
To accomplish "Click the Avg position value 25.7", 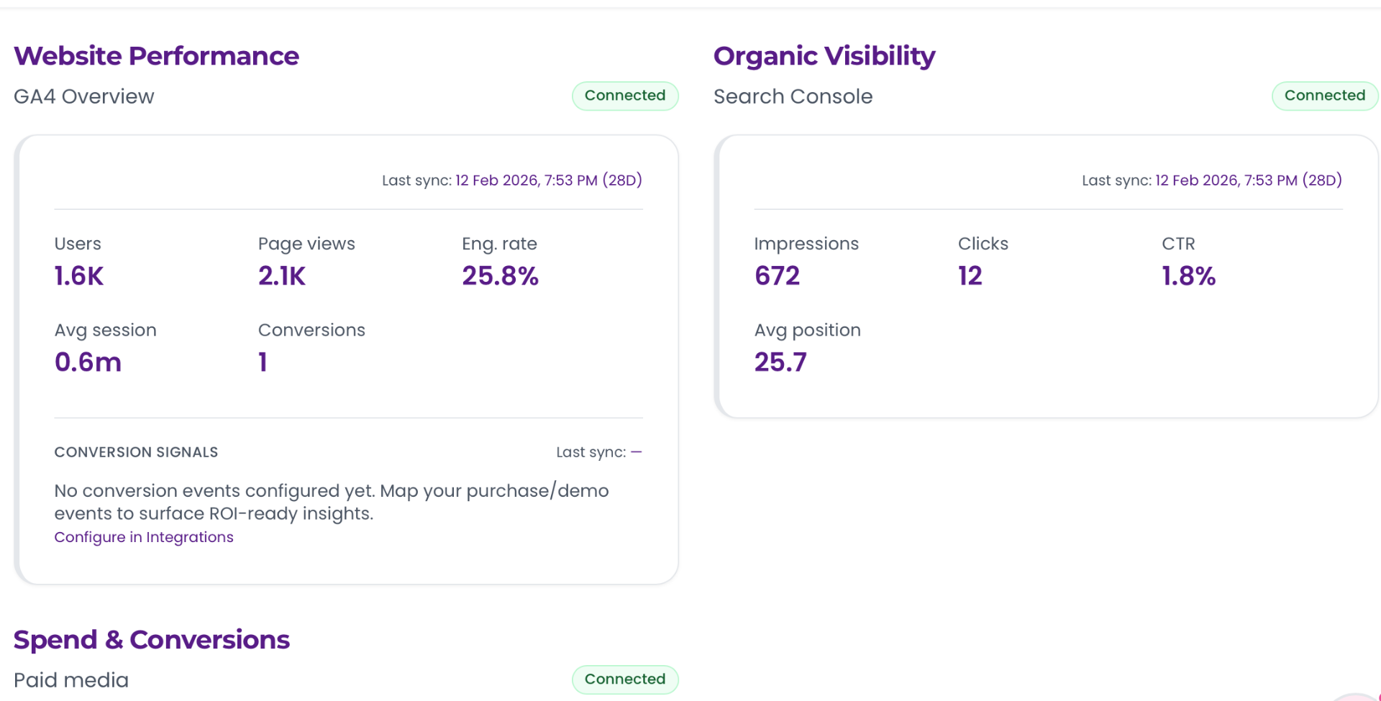I will (780, 362).
